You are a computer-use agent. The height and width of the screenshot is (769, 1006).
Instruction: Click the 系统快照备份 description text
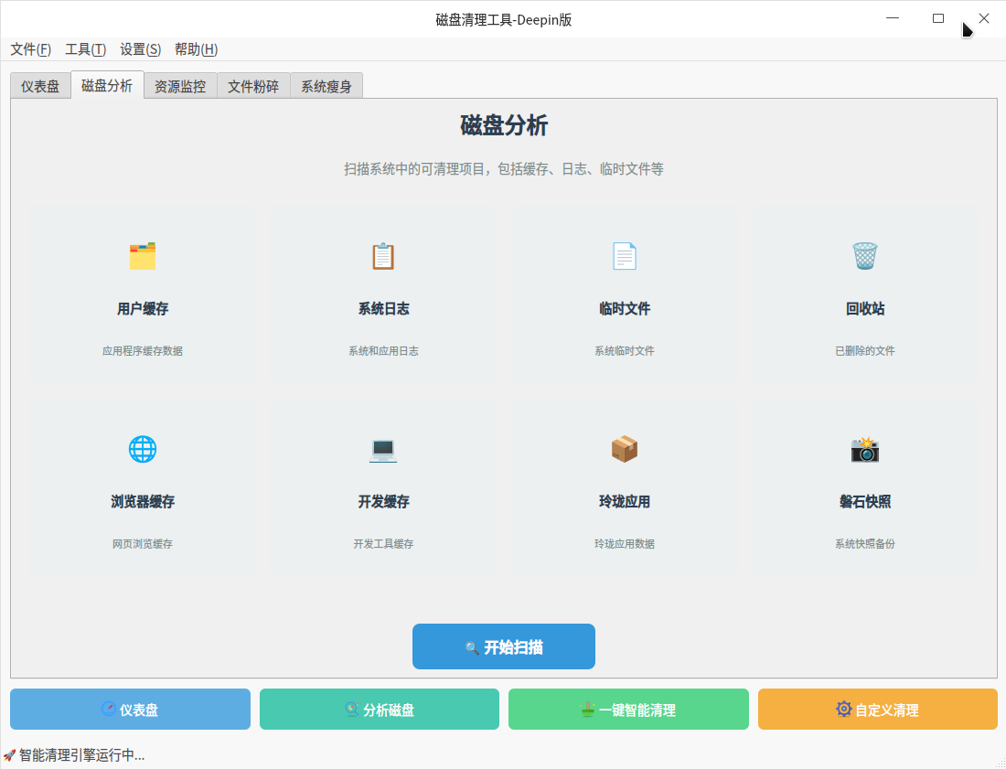click(865, 544)
